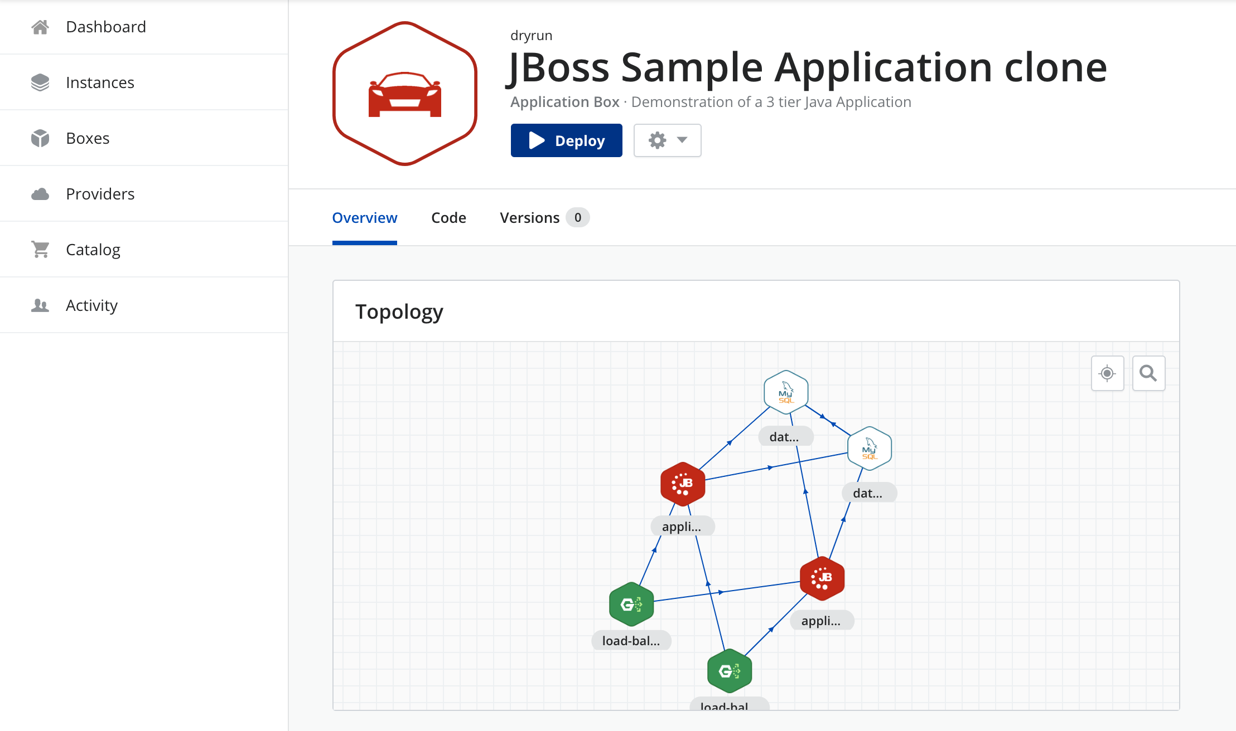This screenshot has width=1236, height=731.
Task: Click the blue Deploy button
Action: click(566, 140)
